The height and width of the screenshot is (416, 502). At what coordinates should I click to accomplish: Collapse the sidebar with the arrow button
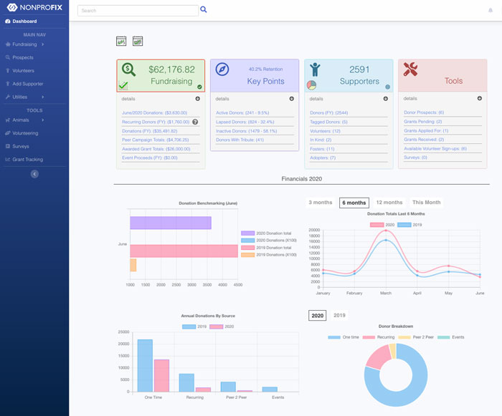(x=34, y=174)
